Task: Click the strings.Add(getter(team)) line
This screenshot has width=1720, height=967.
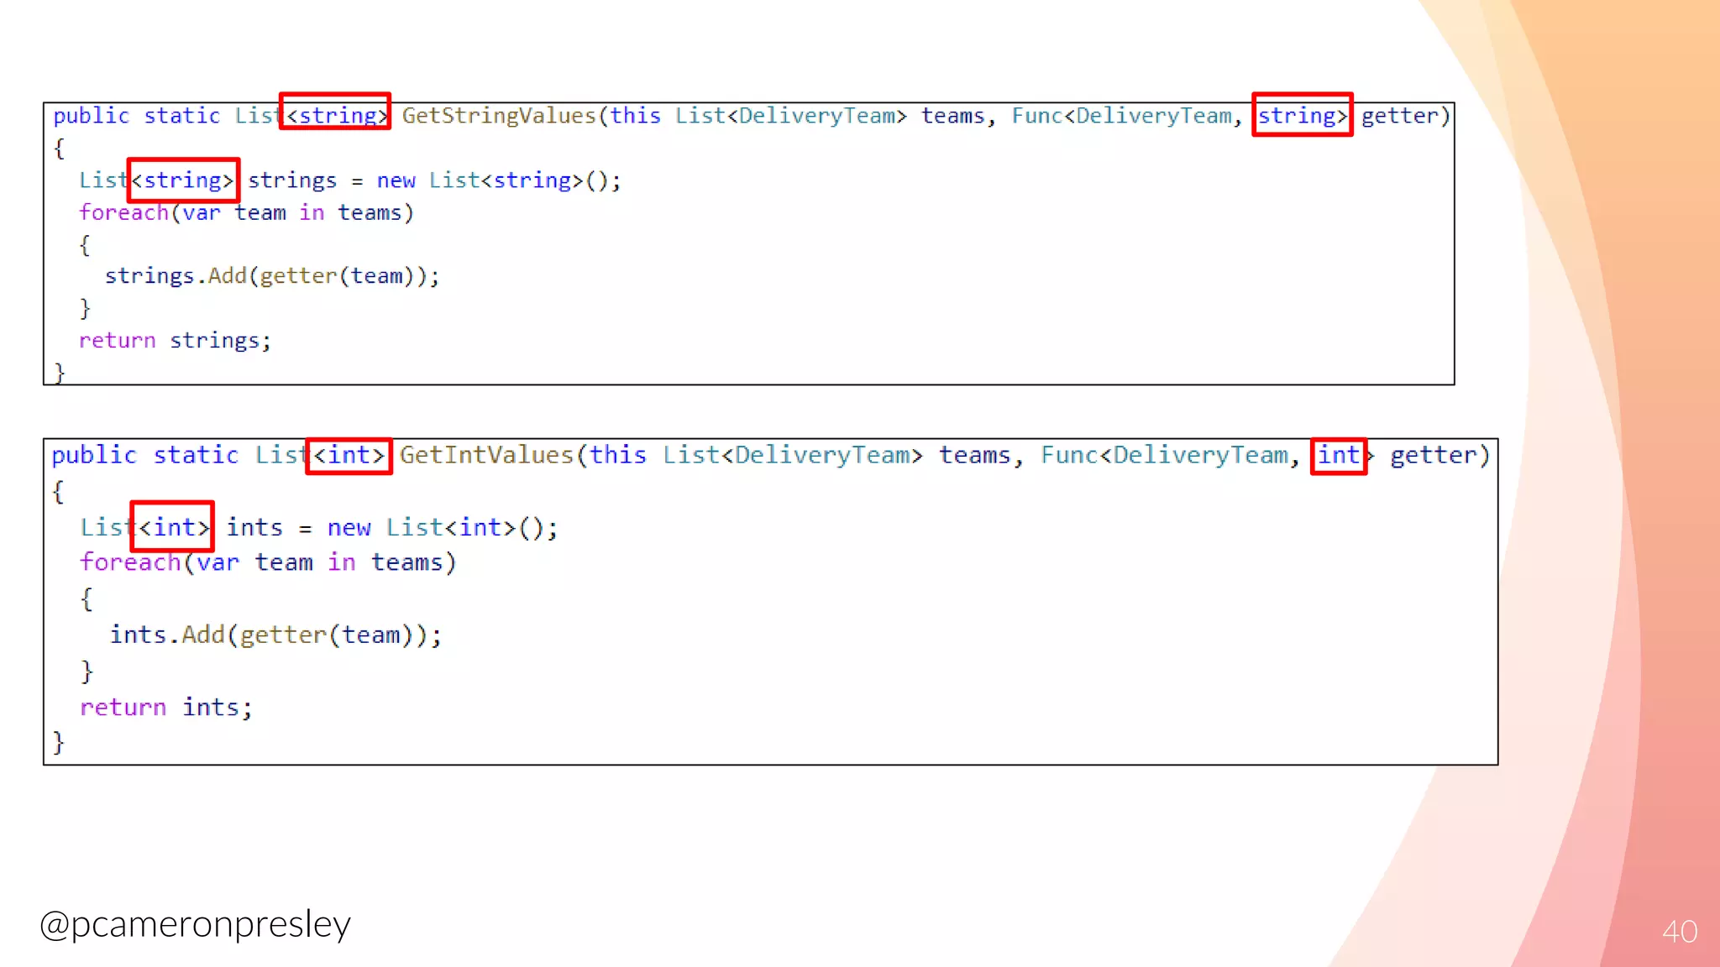Action: [271, 276]
